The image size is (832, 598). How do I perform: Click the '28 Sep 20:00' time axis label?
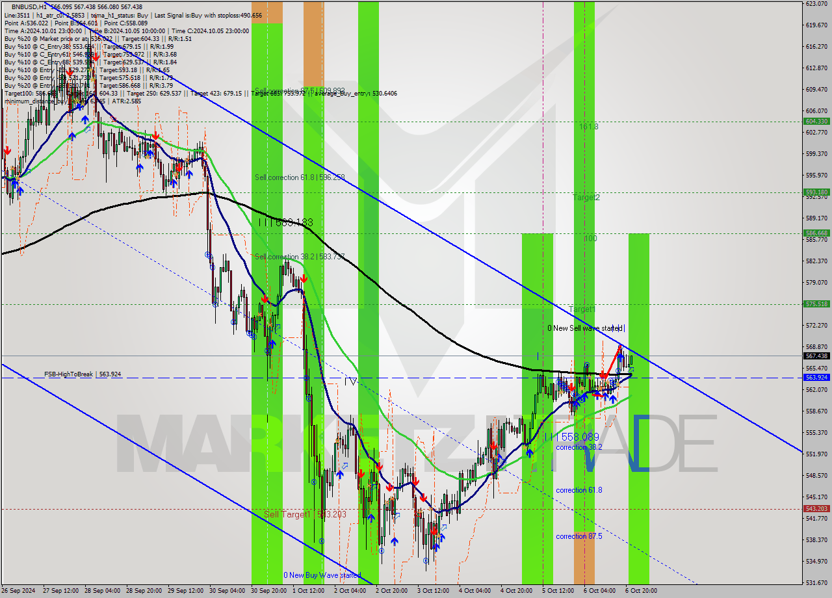[144, 591]
